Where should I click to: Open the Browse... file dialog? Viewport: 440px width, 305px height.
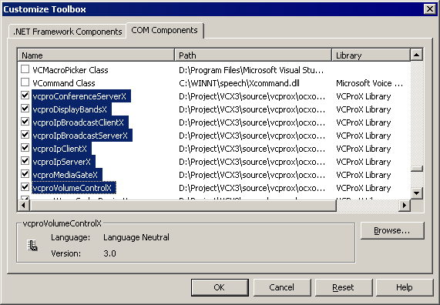click(x=392, y=230)
